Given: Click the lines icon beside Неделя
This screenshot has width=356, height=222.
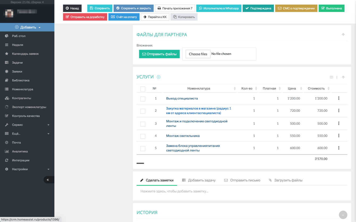Looking at the screenshot, I should pyautogui.click(x=7, y=45).
